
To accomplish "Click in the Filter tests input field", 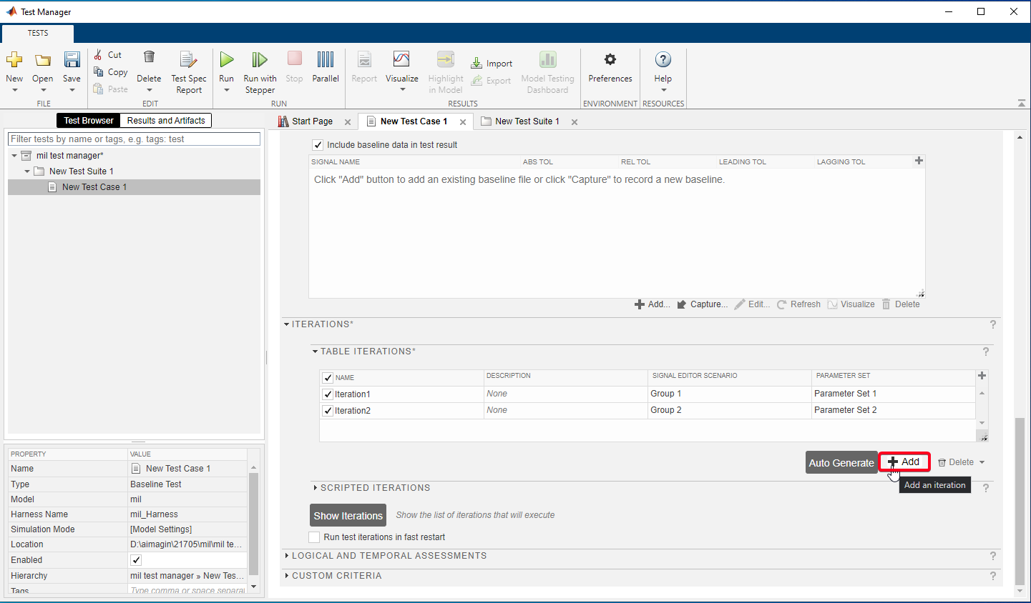I will [x=134, y=139].
